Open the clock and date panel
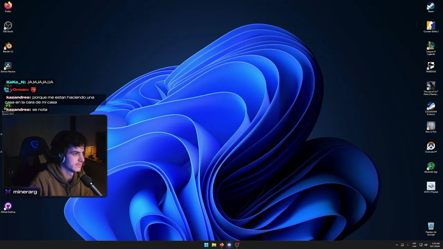The width and height of the screenshot is (443, 249). (x=435, y=245)
